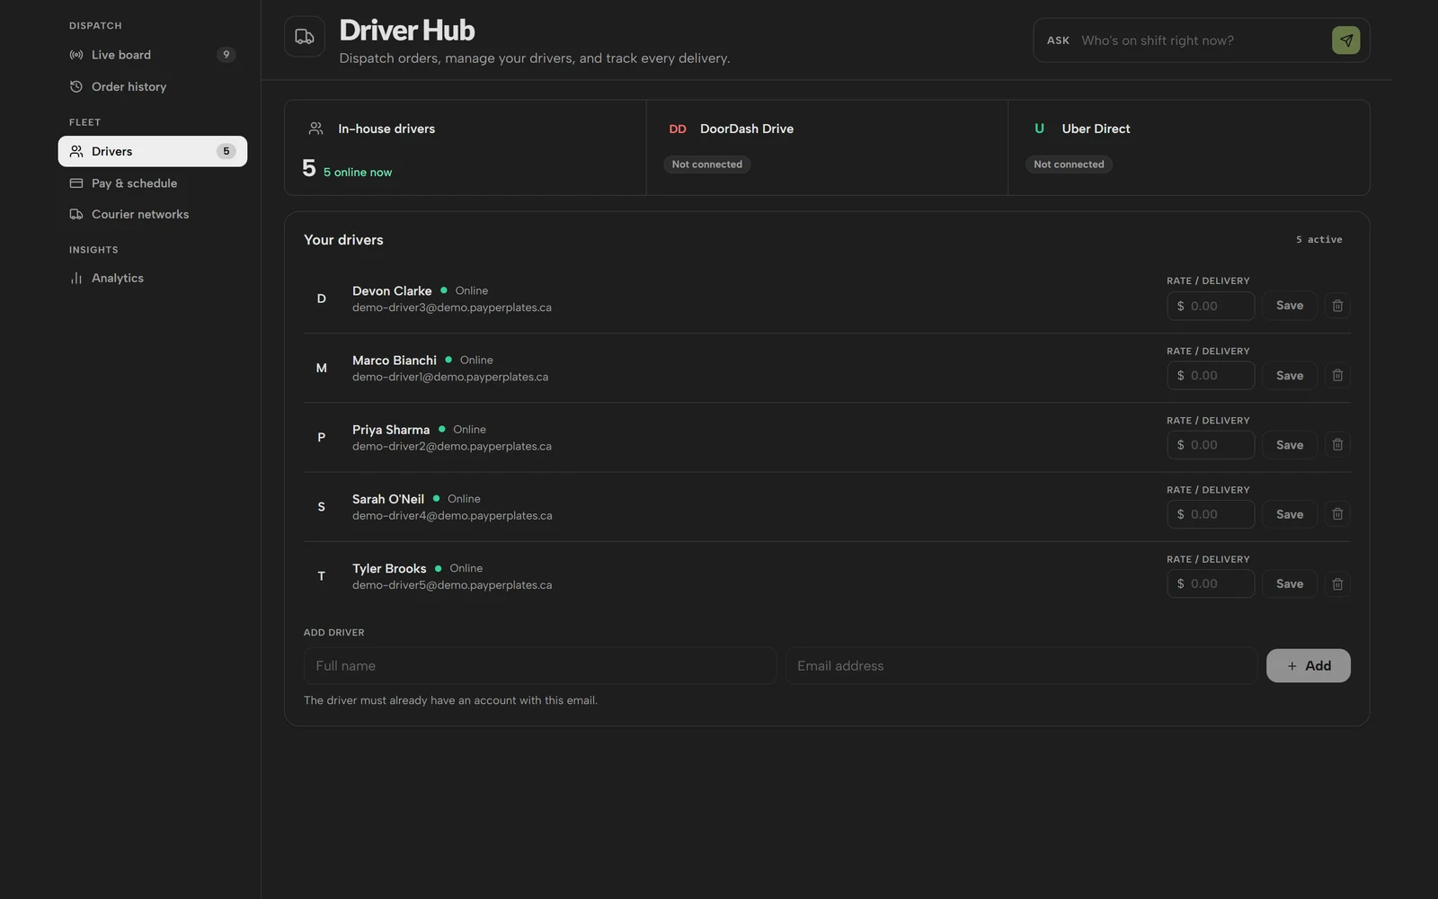Click Devon Clarke's avatar letter D
The image size is (1438, 899).
click(x=321, y=298)
